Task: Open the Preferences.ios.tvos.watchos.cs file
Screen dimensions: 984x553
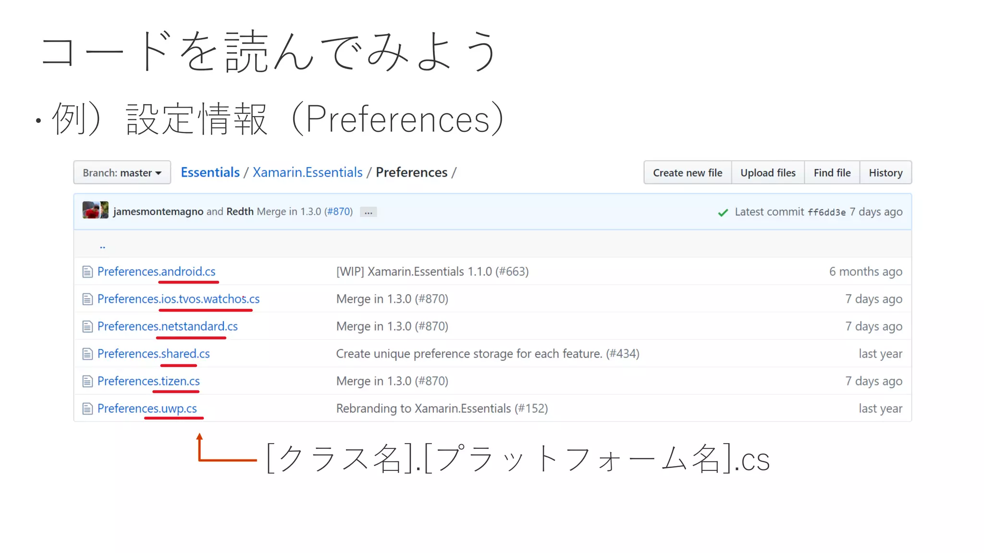Action: click(x=178, y=299)
